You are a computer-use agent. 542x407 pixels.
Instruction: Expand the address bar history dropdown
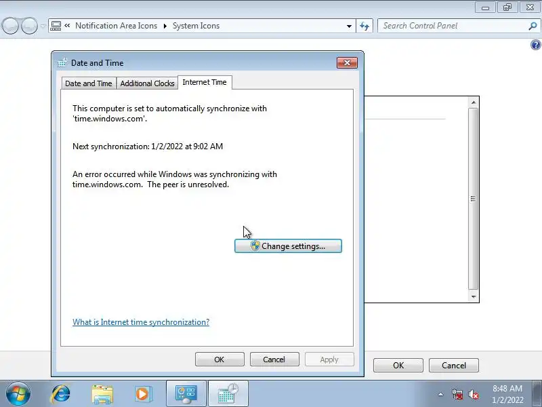[x=349, y=26]
